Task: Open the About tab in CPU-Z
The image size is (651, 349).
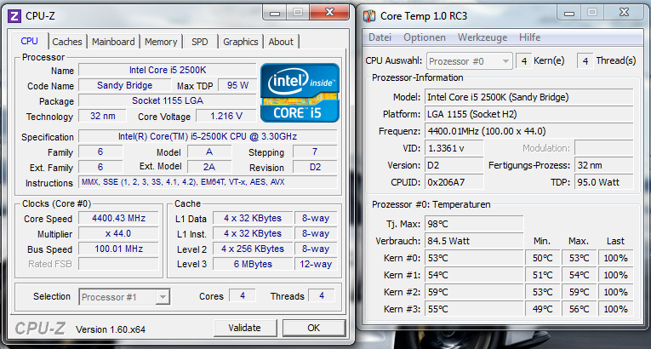Action: [281, 42]
